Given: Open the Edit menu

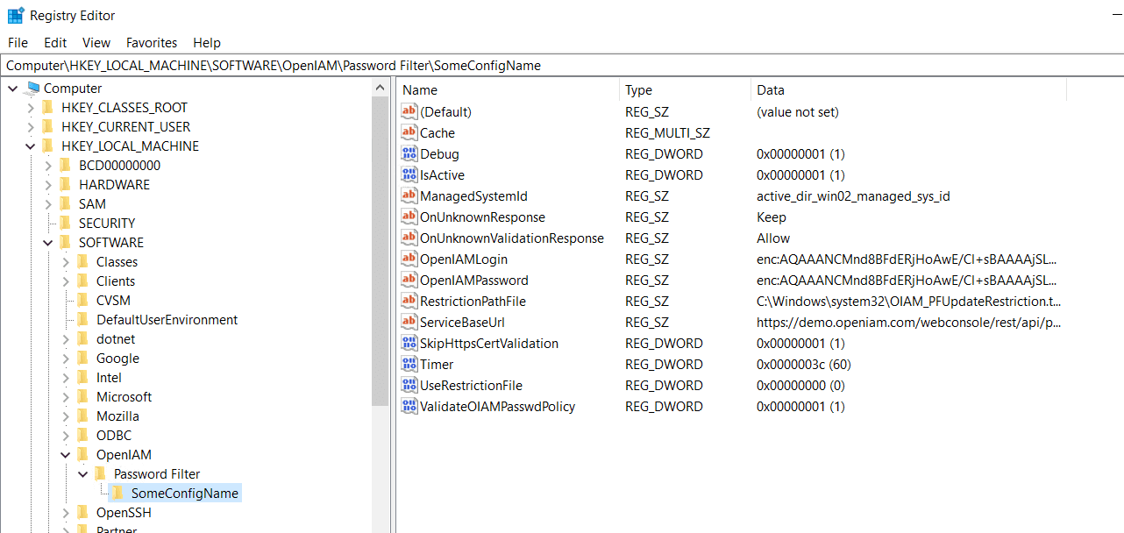Looking at the screenshot, I should tap(55, 43).
